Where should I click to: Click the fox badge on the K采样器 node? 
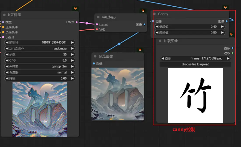pos(75,9)
